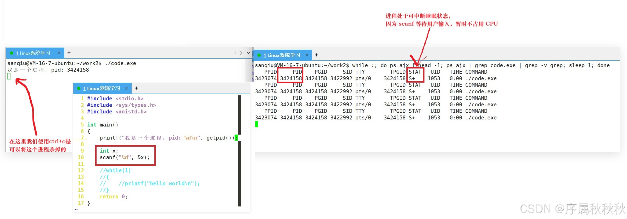Click "int x;" on line 9
The image size is (627, 219).
[109, 151]
